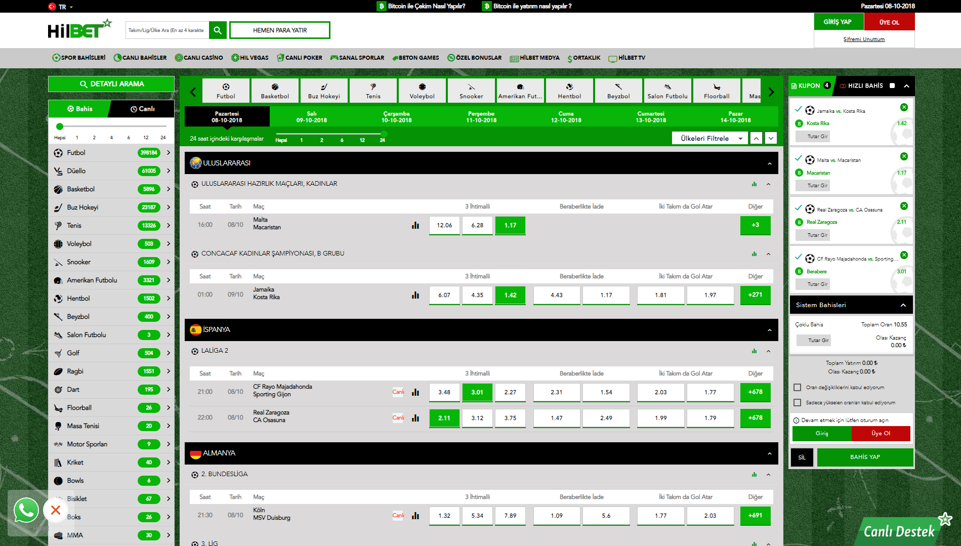961x546 pixels.
Task: Open the Ülkeleri Filtrele dropdown
Action: [x=709, y=138]
